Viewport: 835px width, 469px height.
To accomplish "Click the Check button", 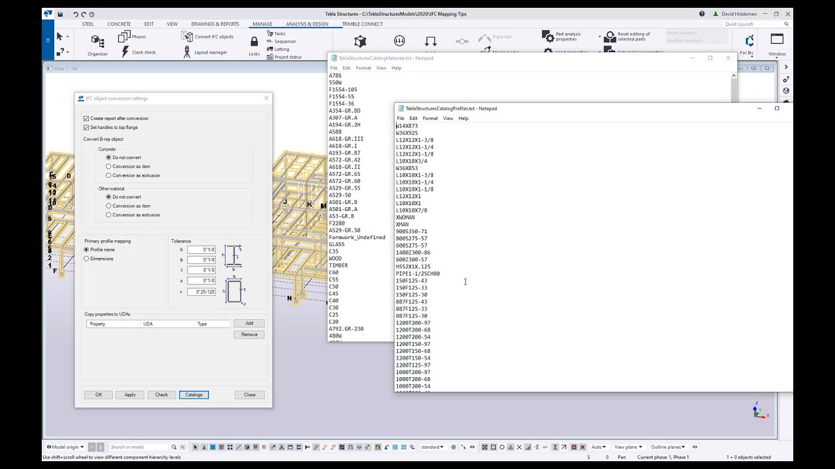I will click(161, 395).
